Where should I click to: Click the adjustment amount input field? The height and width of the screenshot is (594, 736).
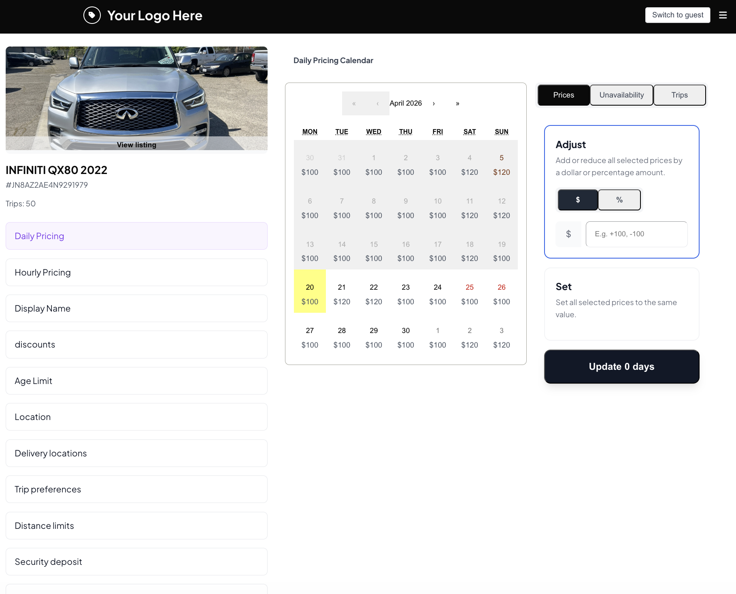click(x=636, y=234)
